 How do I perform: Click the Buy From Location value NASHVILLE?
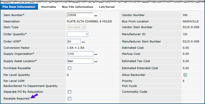coord(190,21)
